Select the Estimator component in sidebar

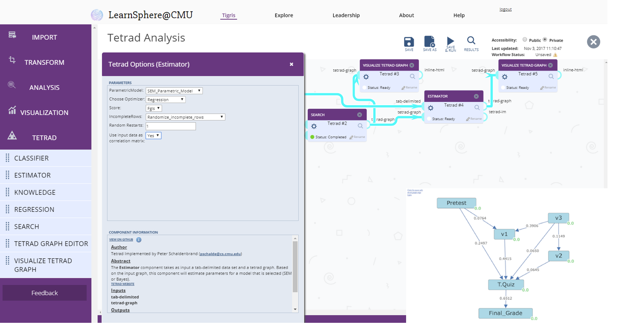[x=46, y=175]
